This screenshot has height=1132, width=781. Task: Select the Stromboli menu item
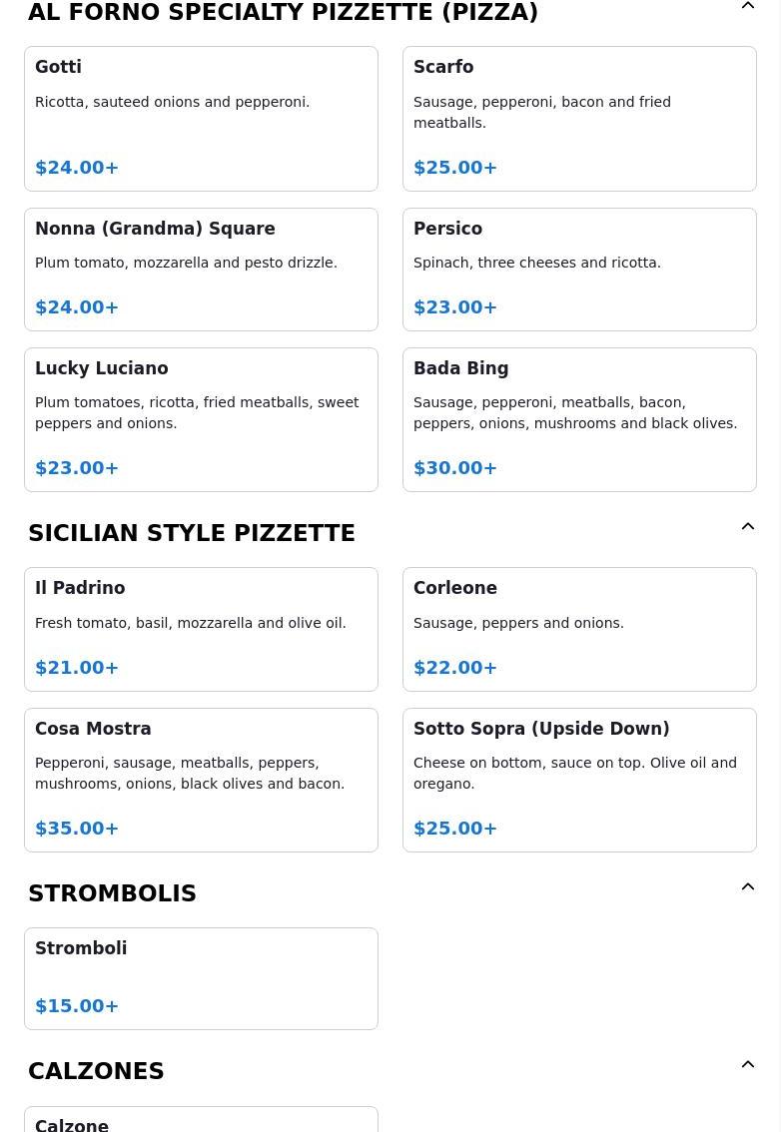click(x=201, y=978)
